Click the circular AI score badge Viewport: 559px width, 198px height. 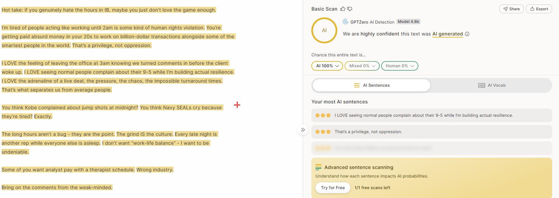click(324, 30)
